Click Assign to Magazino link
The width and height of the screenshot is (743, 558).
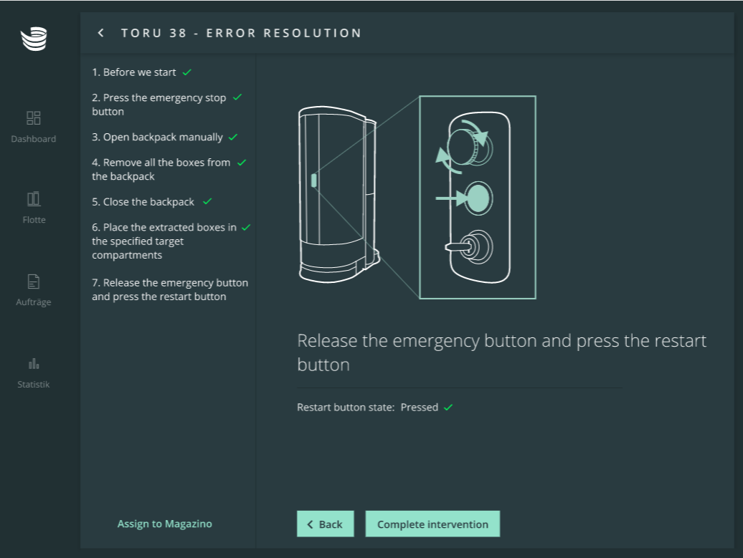[x=164, y=524]
